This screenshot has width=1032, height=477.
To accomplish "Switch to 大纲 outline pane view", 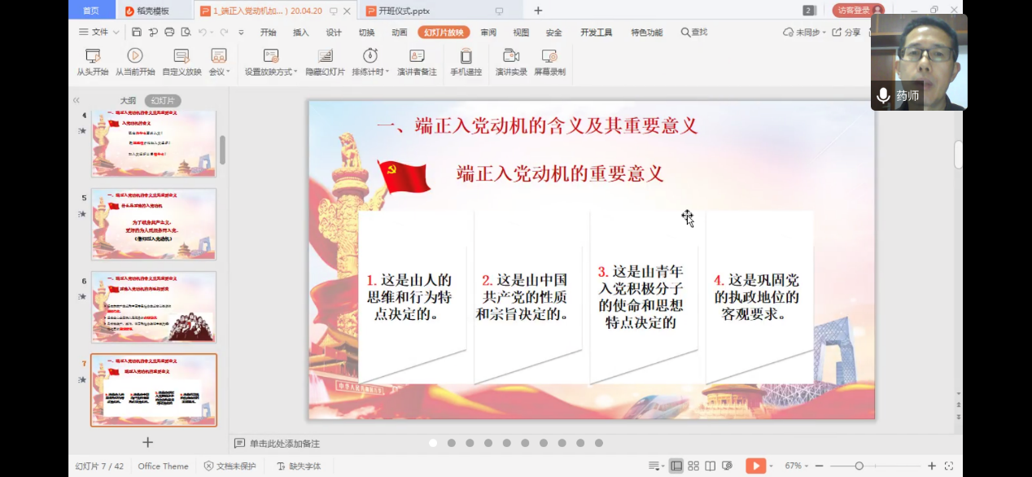I will click(128, 101).
